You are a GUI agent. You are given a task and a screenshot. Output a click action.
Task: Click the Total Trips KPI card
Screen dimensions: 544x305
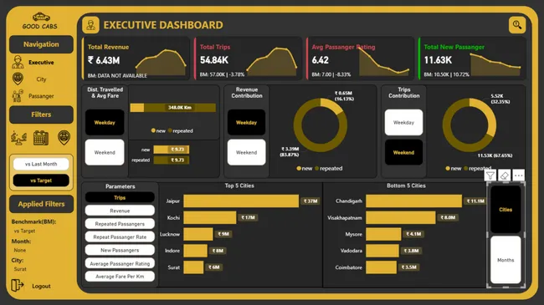pyautogui.click(x=248, y=58)
